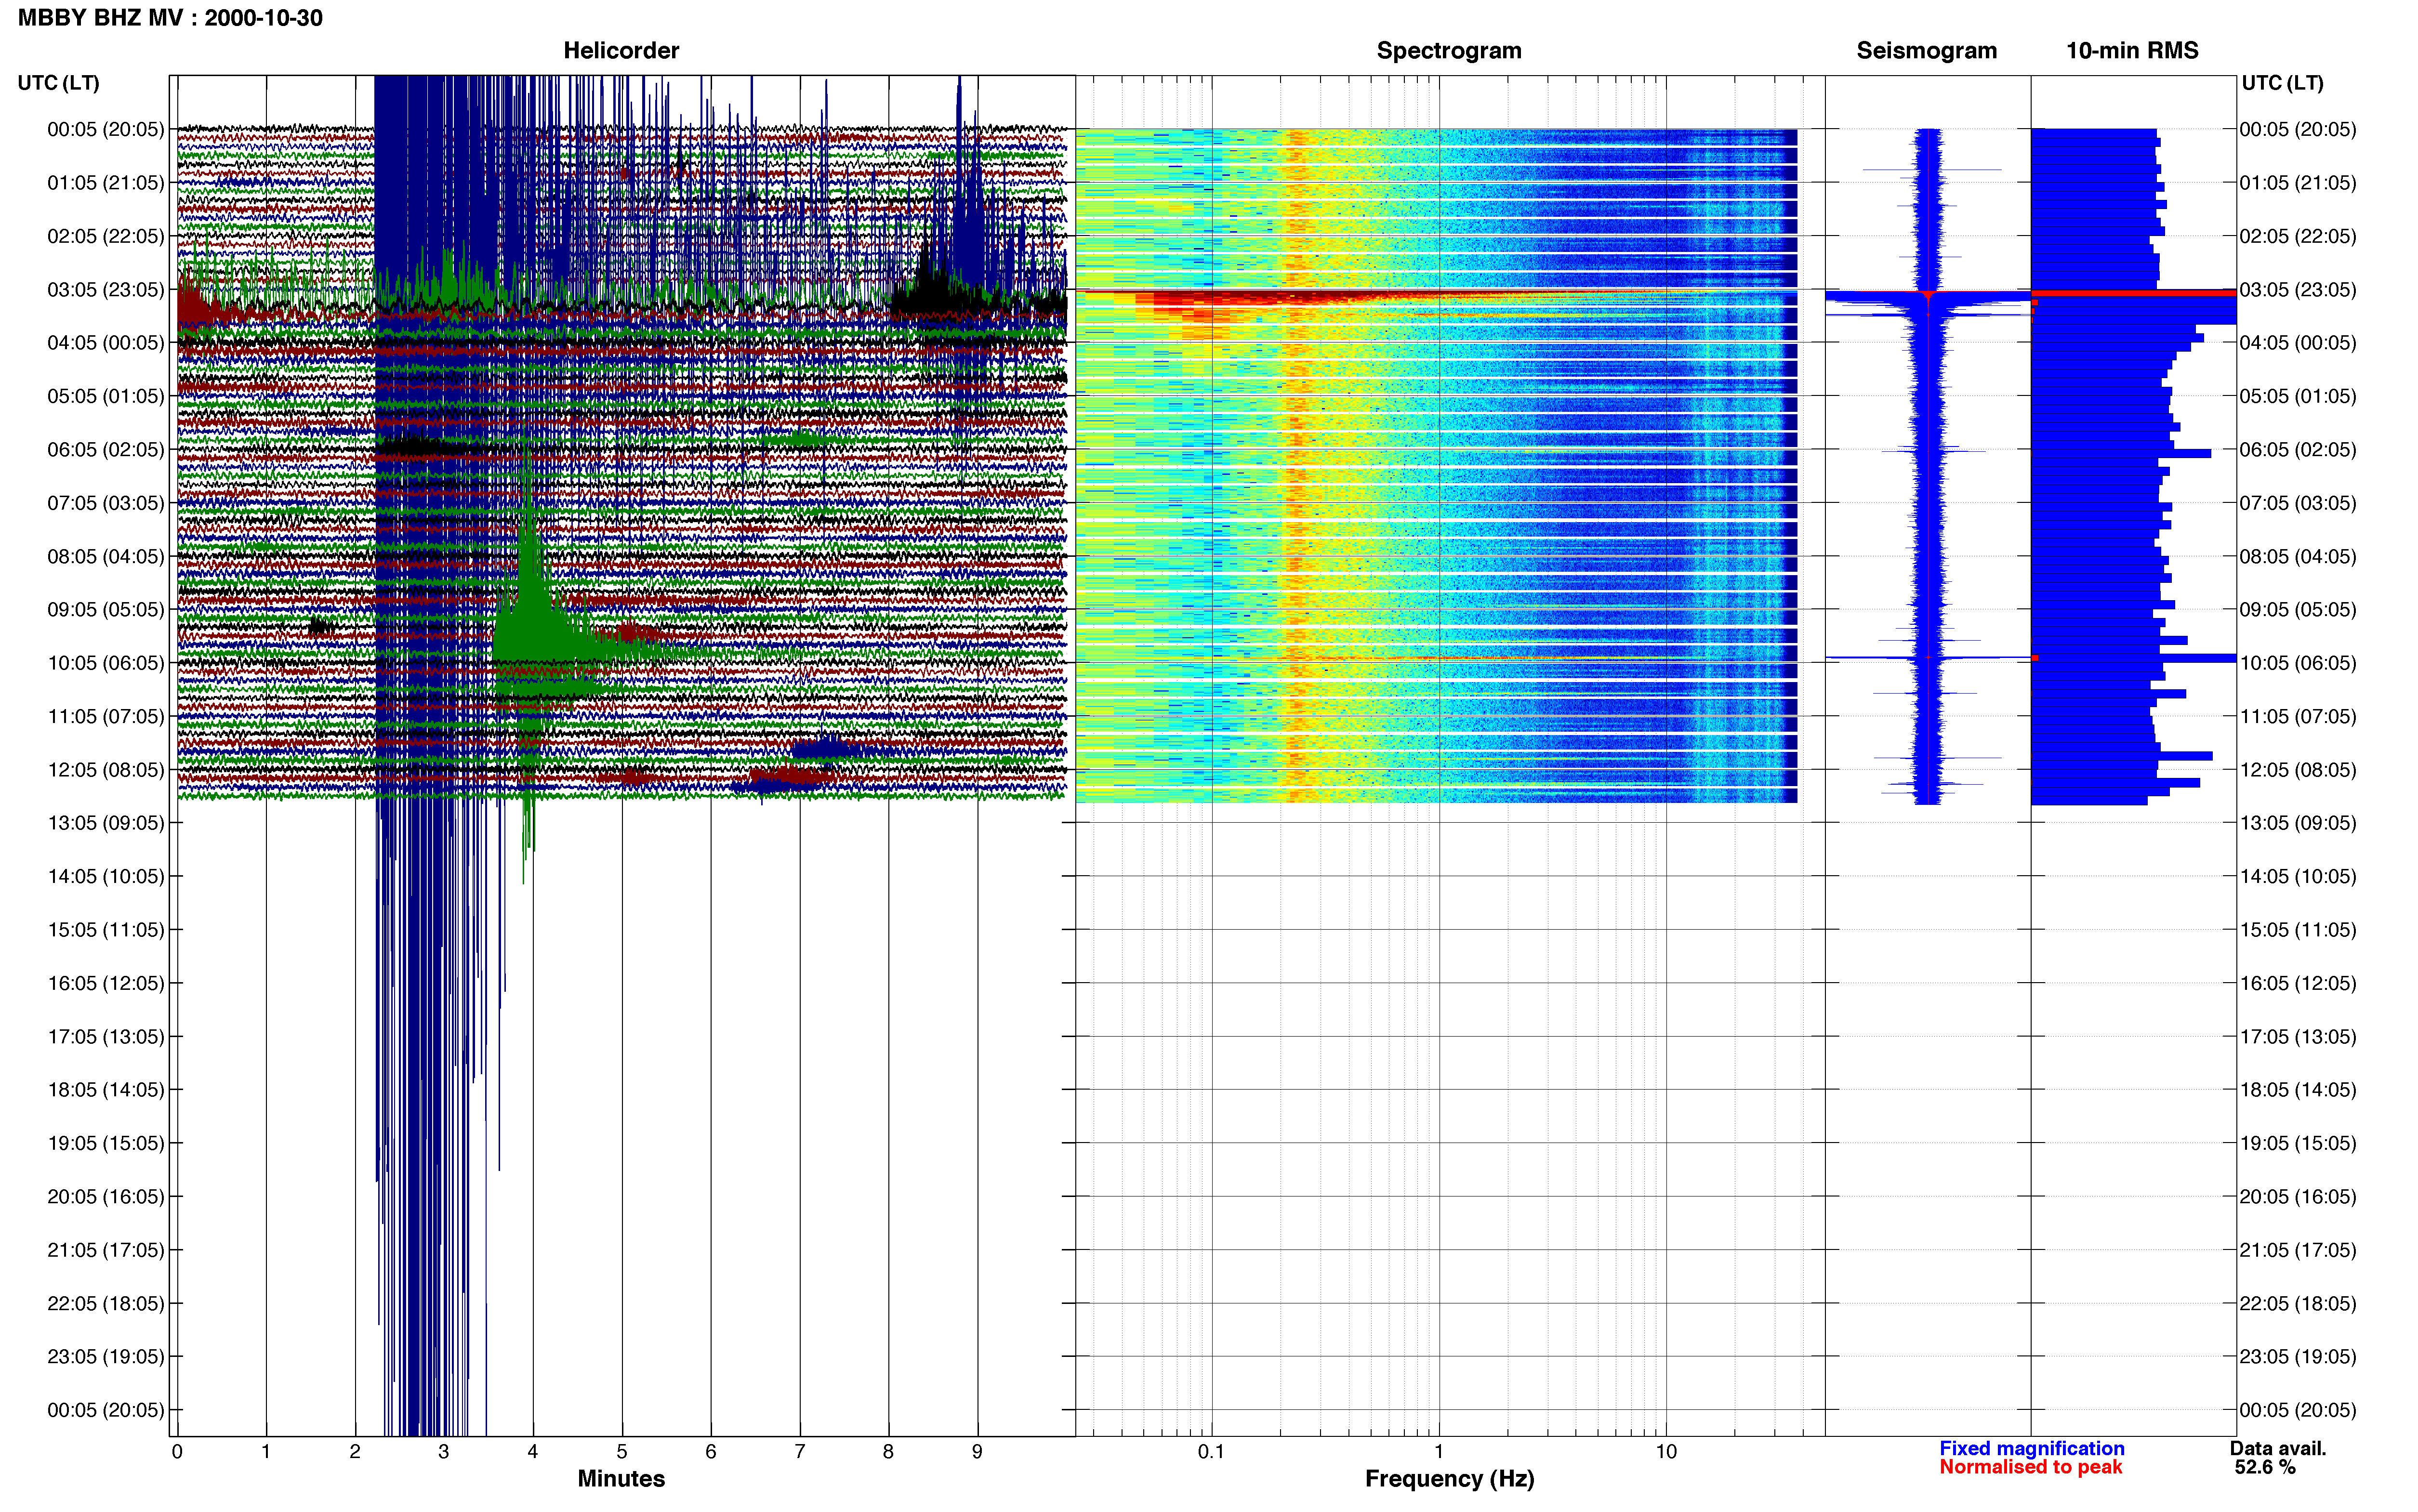Click minute tick 9 on helicorder axis
Screen dimensions: 2418x1512
tap(977, 1452)
